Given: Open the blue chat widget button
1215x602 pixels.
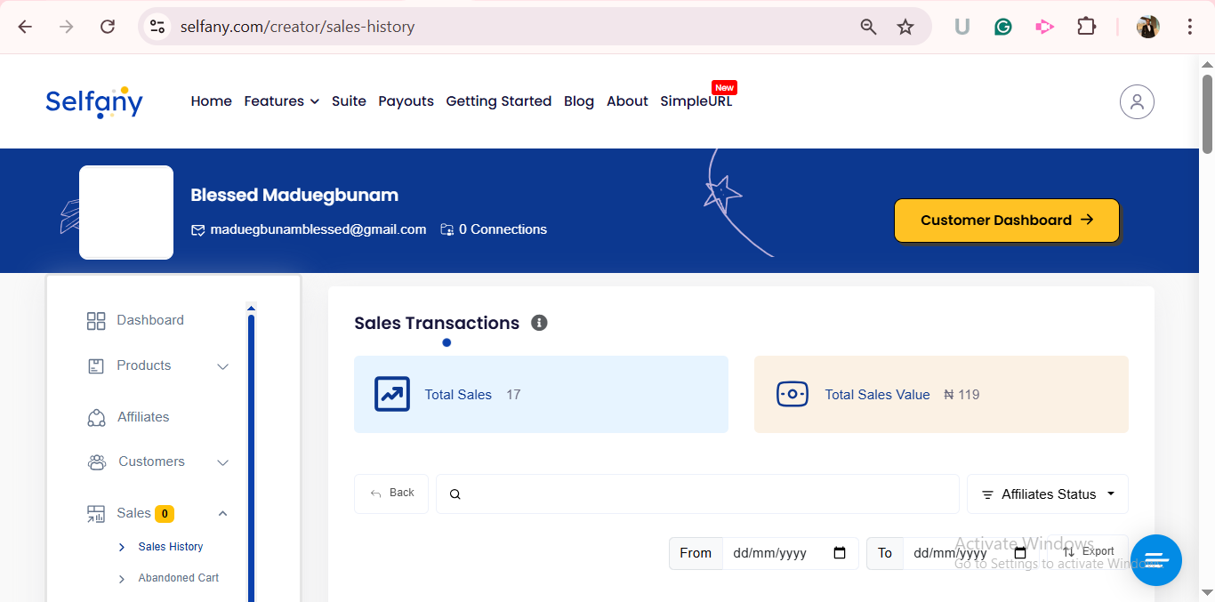Looking at the screenshot, I should pos(1156,560).
